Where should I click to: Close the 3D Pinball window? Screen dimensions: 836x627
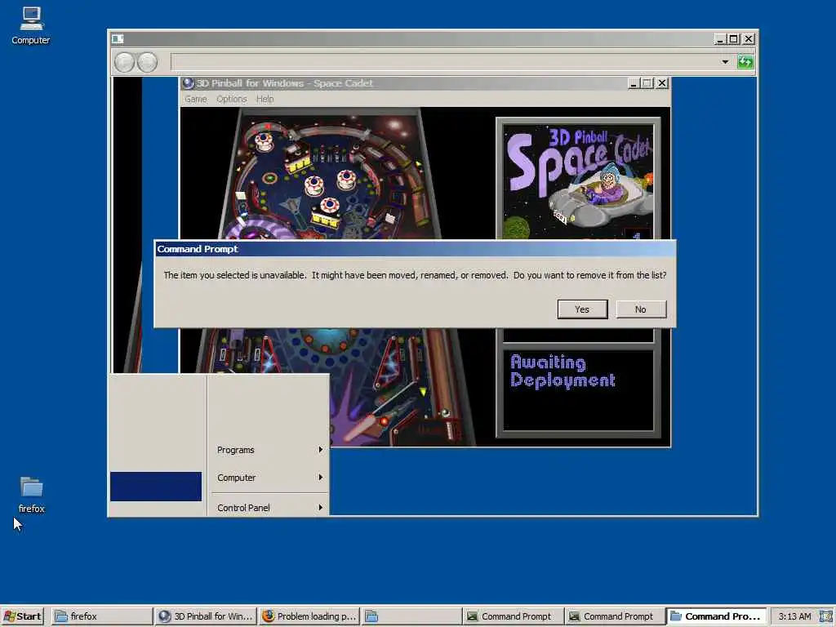(x=662, y=83)
